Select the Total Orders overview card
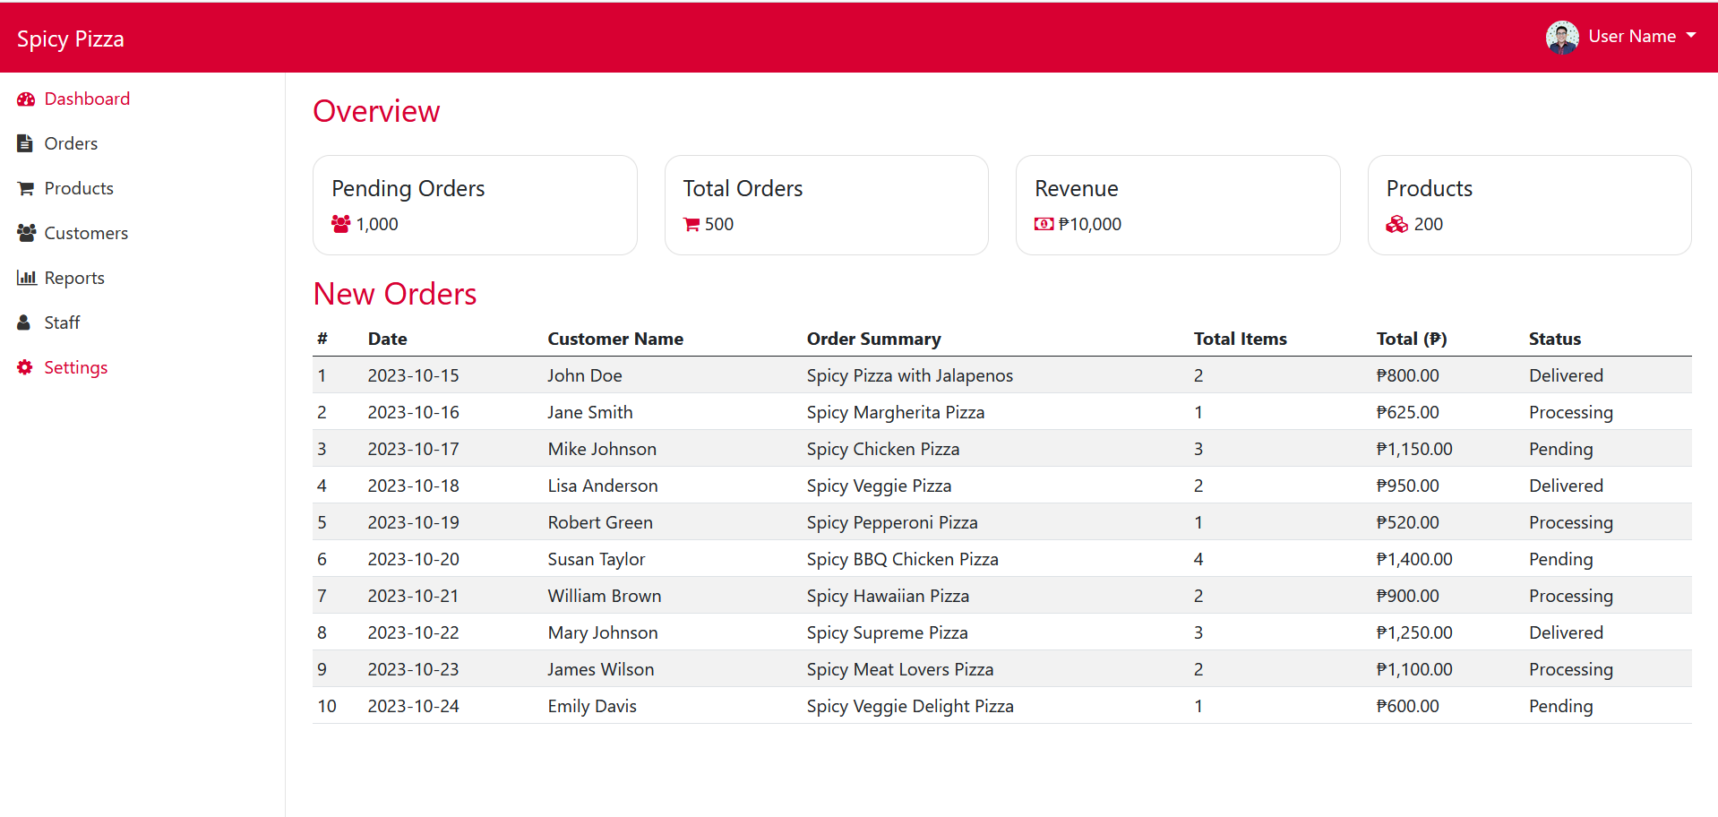The width and height of the screenshot is (1718, 817). tap(826, 205)
